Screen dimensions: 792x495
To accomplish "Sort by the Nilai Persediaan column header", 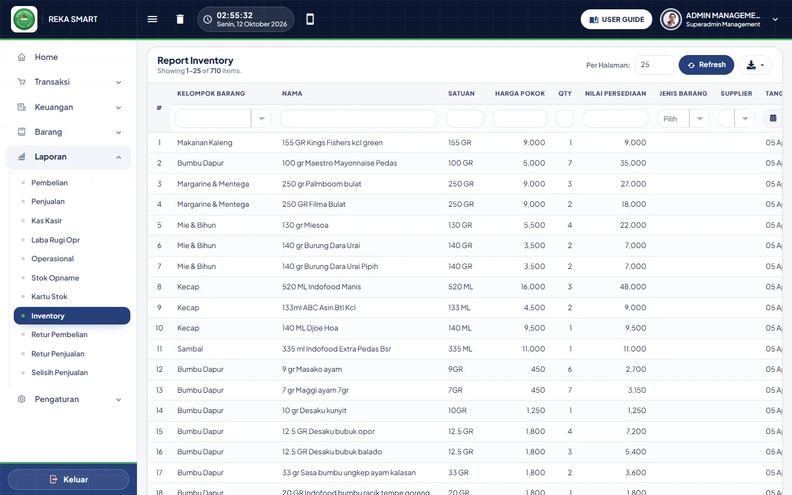I will 615,94.
